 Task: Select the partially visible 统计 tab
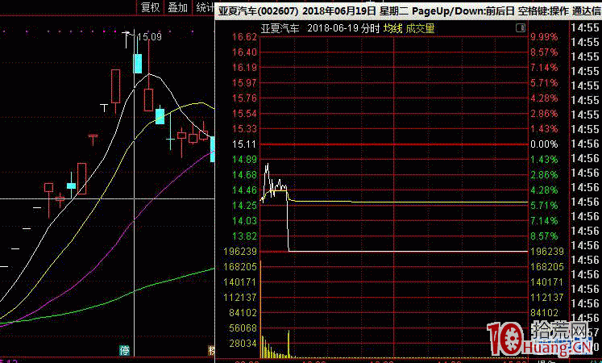tap(204, 7)
